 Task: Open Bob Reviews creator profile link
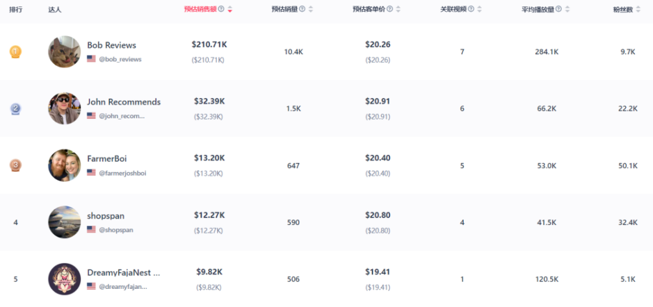tap(111, 45)
